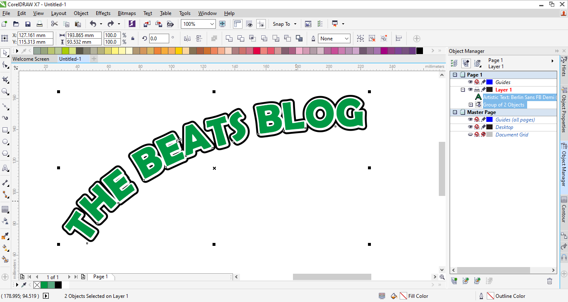The image size is (568, 302).
Task: Click the Export icon in toolbar
Action: click(x=159, y=24)
